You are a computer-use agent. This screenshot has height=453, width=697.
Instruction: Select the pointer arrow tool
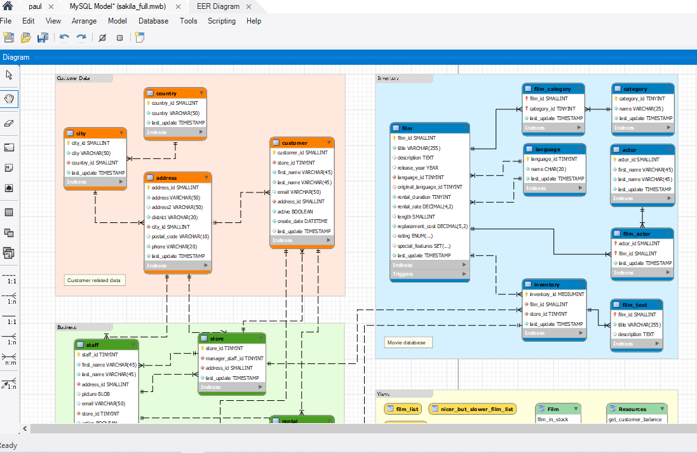click(9, 75)
